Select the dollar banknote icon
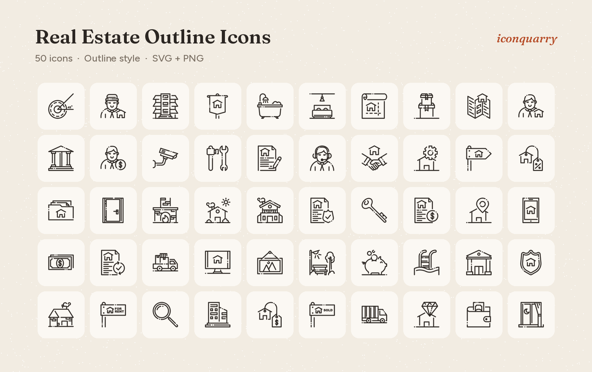 tap(61, 262)
